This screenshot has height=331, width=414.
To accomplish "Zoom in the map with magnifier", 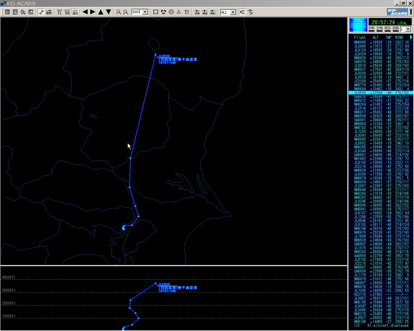I will tap(126, 12).
